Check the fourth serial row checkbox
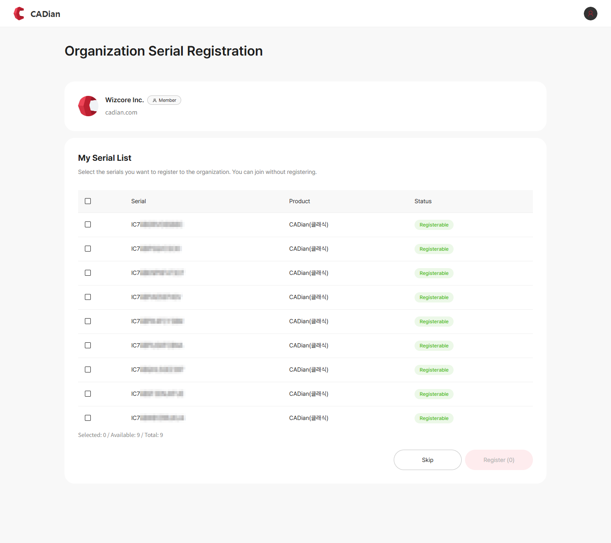Viewport: 611px width, 543px height. [88, 297]
